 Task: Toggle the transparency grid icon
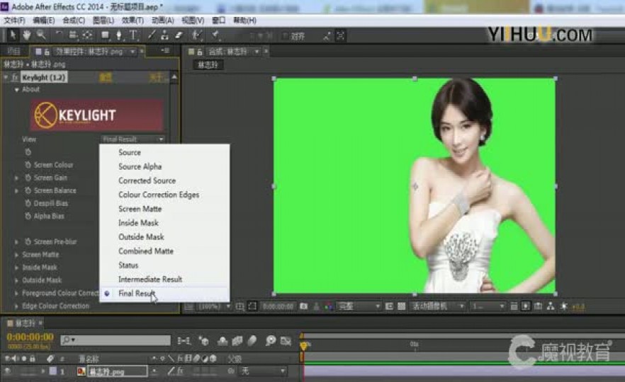coord(401,306)
